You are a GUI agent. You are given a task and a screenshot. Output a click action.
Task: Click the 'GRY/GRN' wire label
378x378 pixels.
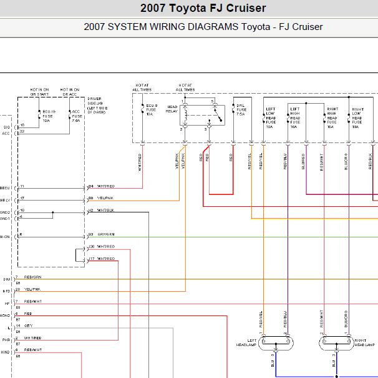pyautogui.click(x=106, y=234)
